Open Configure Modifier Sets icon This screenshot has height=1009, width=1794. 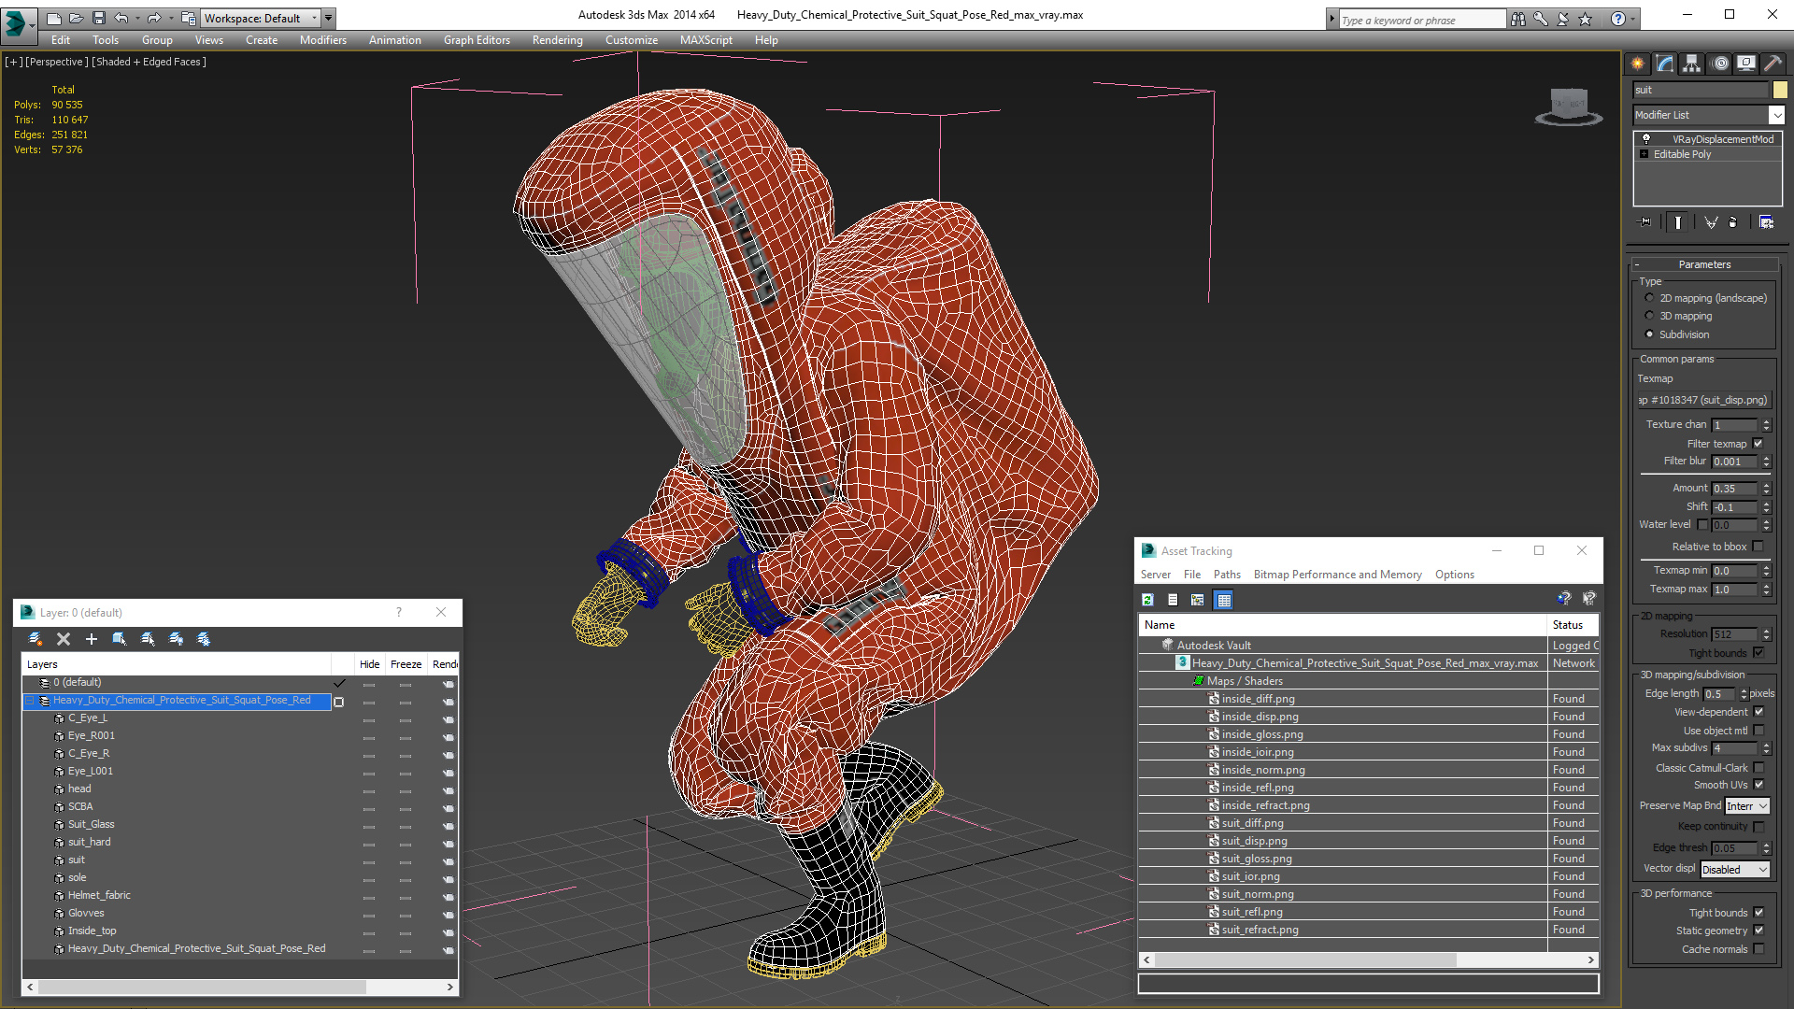pyautogui.click(x=1766, y=222)
